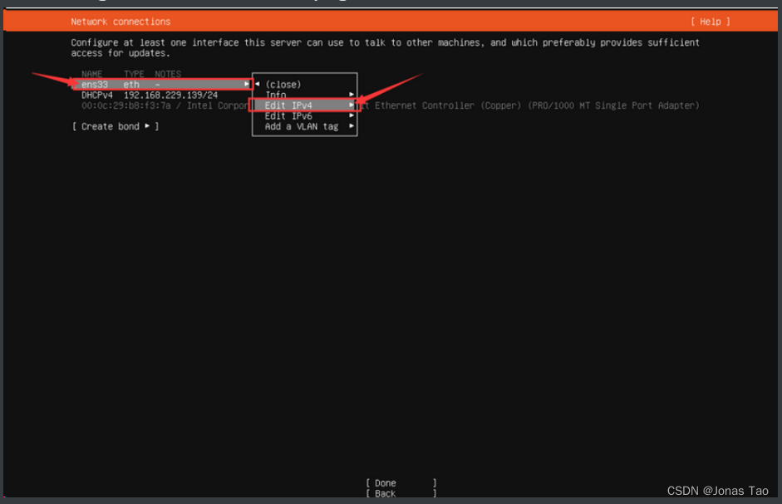
Task: Collapse menu using the left-pointing arrow
Action: tap(256, 83)
